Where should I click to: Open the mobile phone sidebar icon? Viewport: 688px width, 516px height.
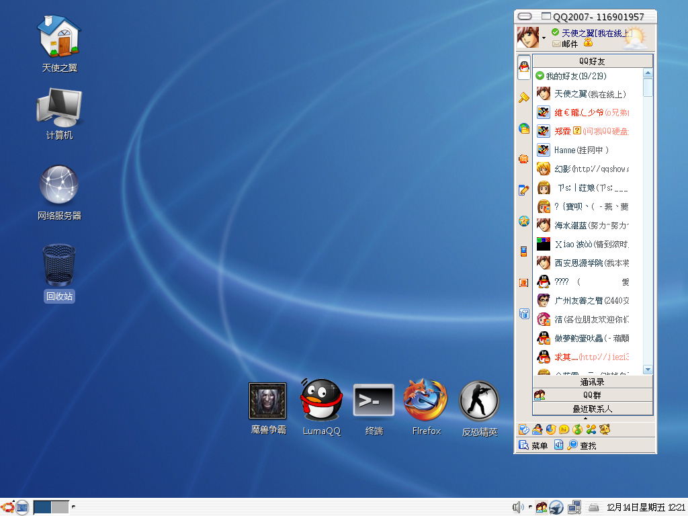coord(524,251)
